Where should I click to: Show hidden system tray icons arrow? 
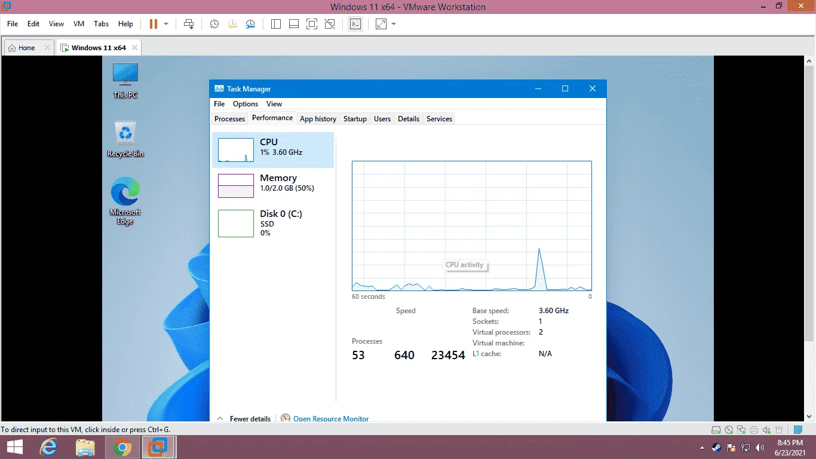[x=702, y=447]
